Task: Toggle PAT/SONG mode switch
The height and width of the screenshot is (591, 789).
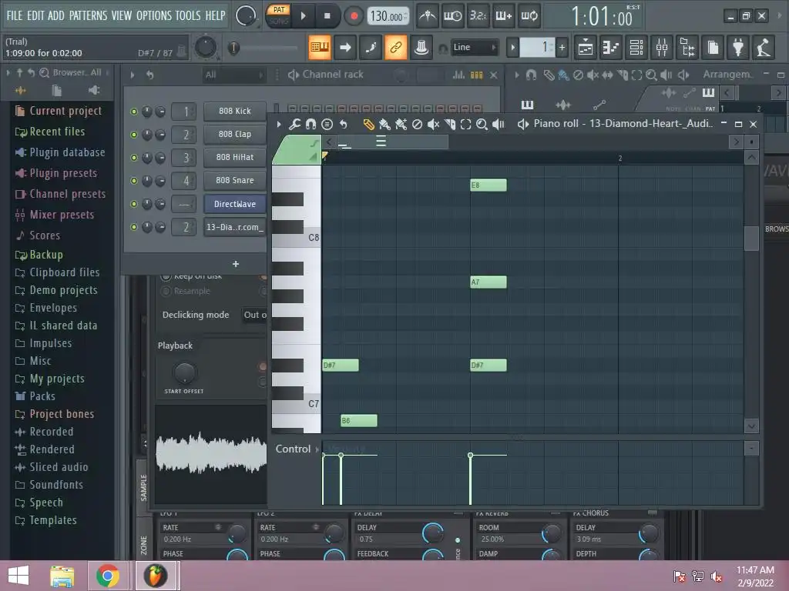Action: pos(278,15)
